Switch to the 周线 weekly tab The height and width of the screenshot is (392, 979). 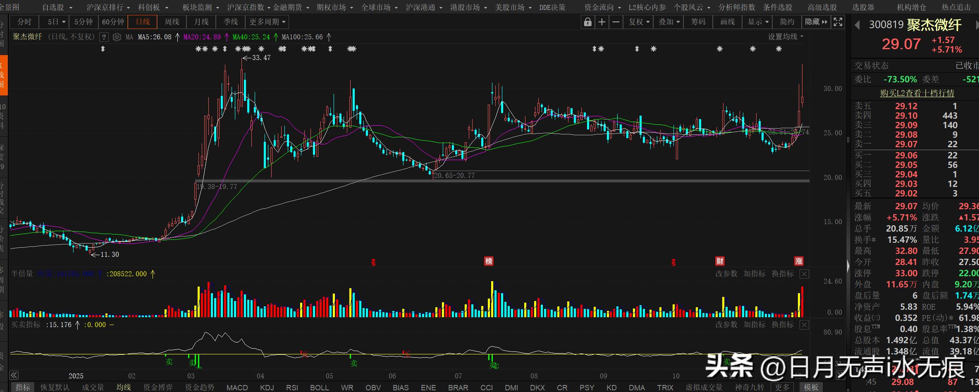172,22
